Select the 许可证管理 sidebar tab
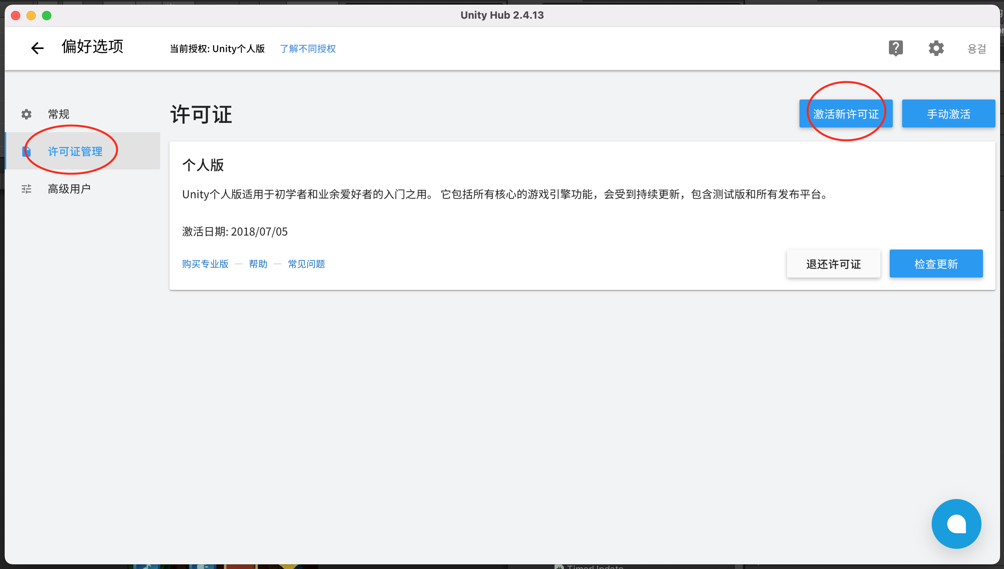 (75, 151)
